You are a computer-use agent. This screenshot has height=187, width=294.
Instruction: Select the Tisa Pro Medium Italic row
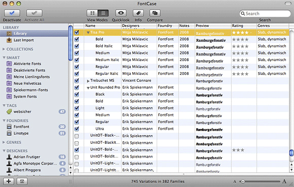pos(181,60)
